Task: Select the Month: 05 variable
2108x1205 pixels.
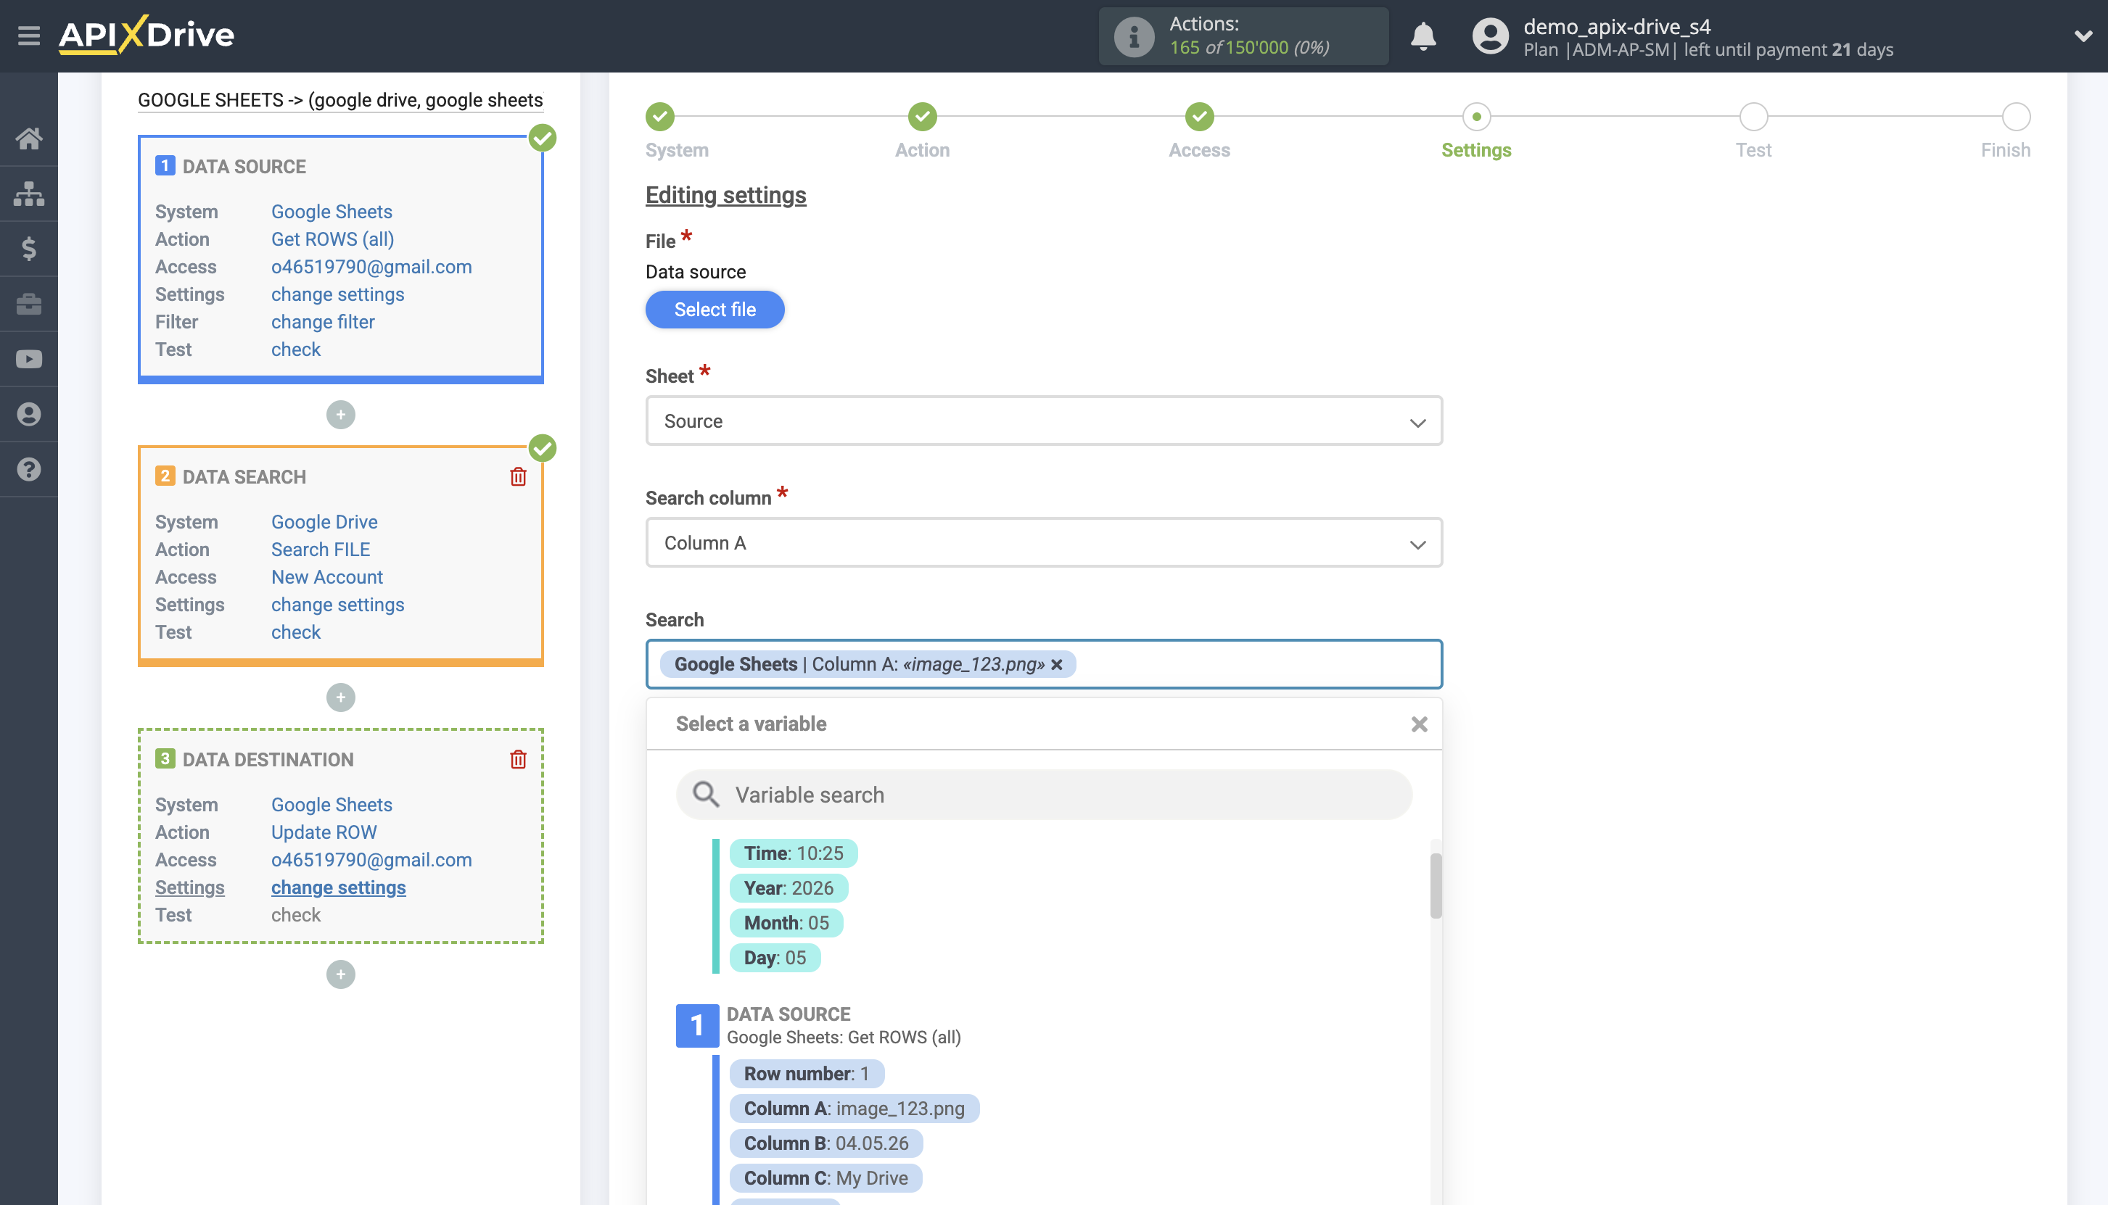Action: point(786,923)
